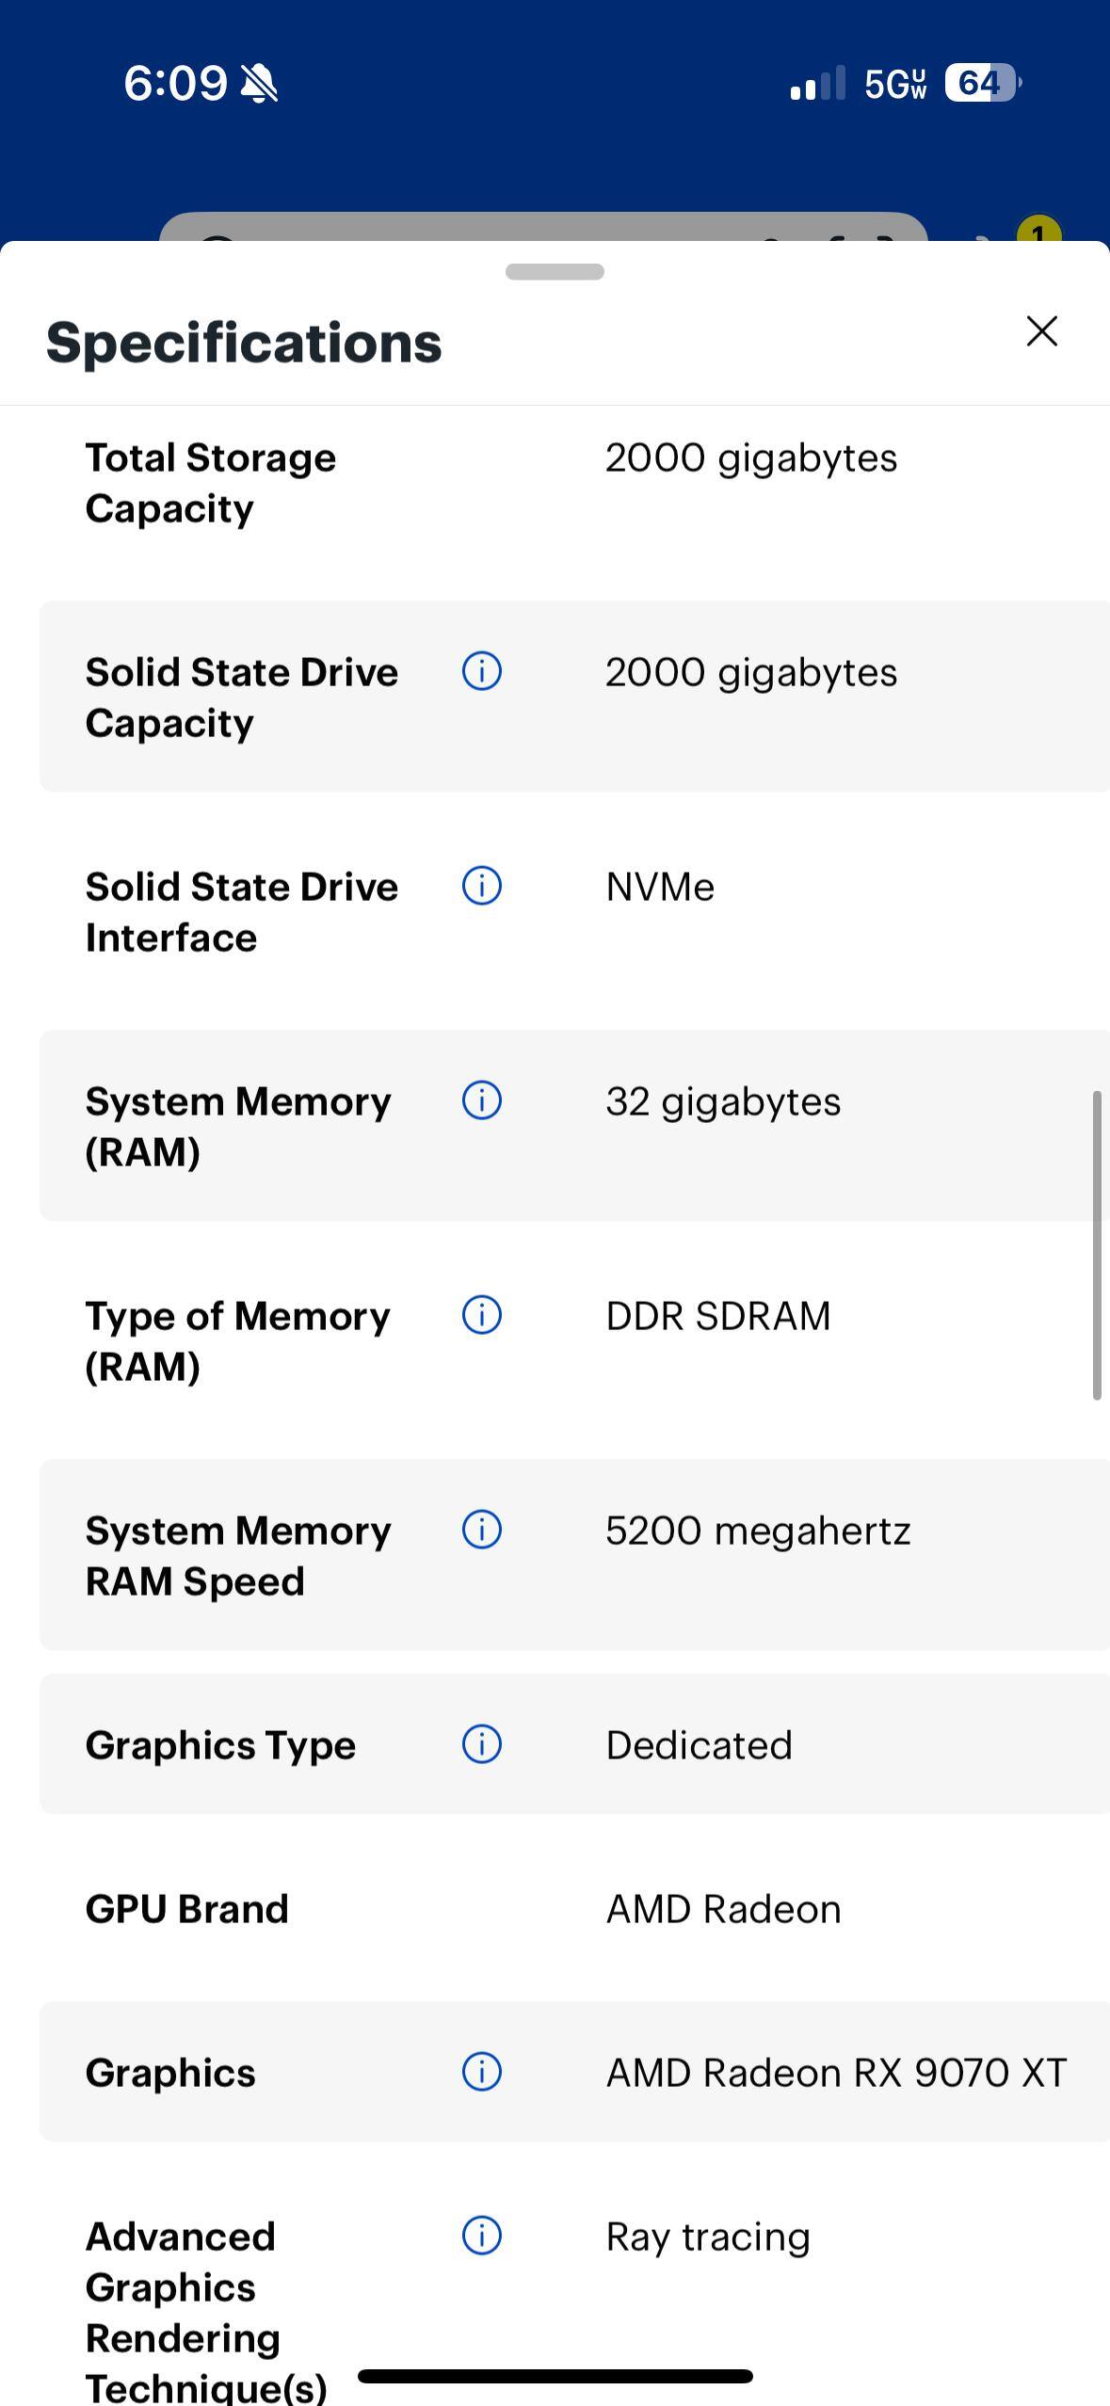This screenshot has height=2406, width=1110.
Task: Tap info icon for Solid State Drive Interface
Action: click(482, 887)
